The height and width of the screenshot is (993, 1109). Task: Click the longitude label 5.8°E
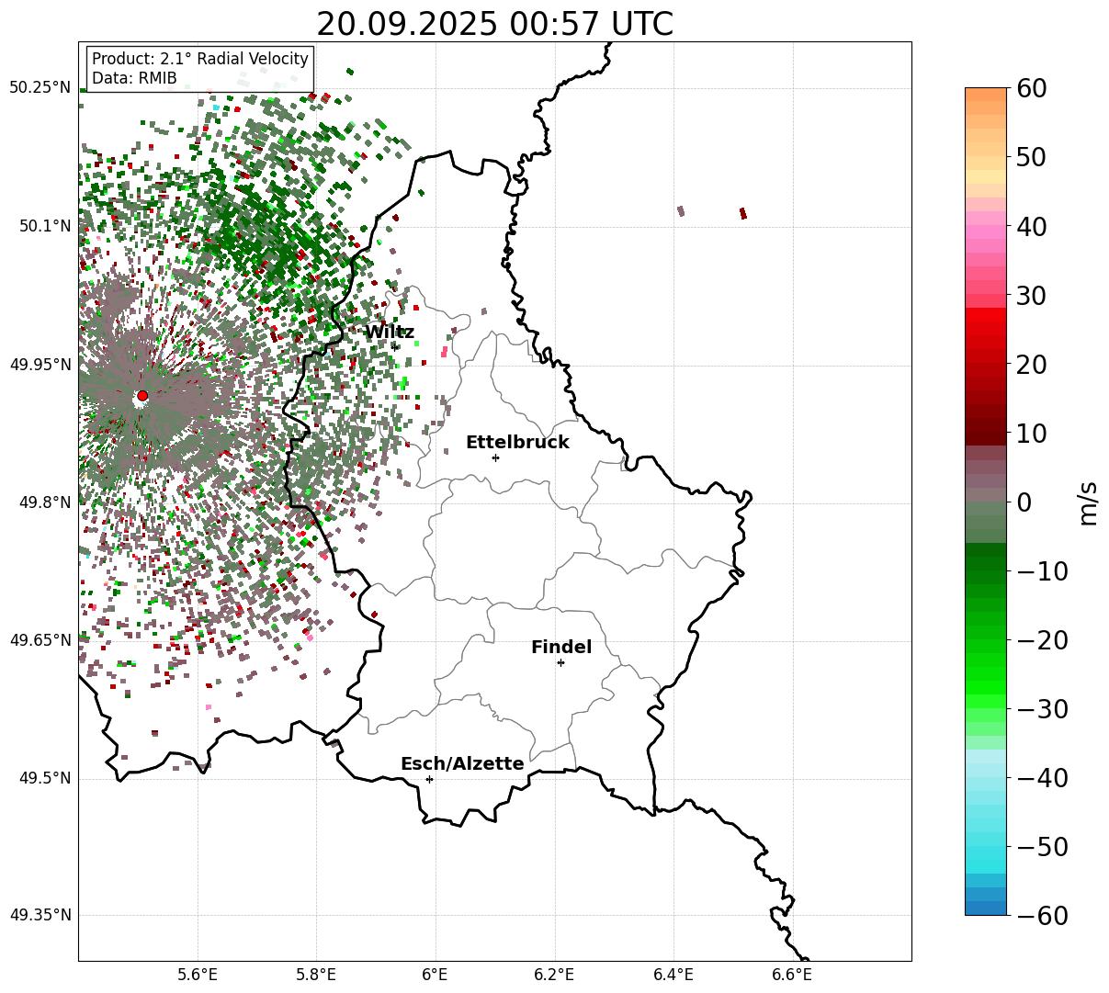click(x=316, y=975)
